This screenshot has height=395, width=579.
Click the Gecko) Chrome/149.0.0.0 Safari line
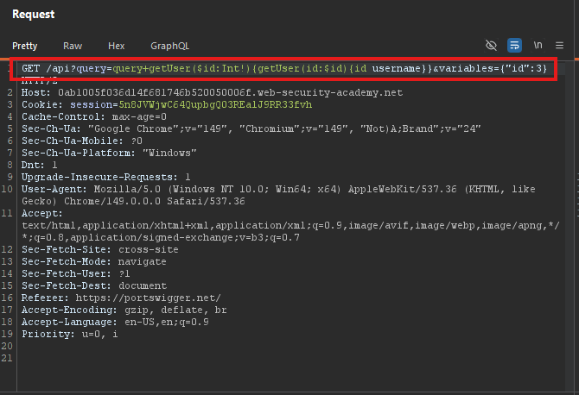[x=133, y=202]
